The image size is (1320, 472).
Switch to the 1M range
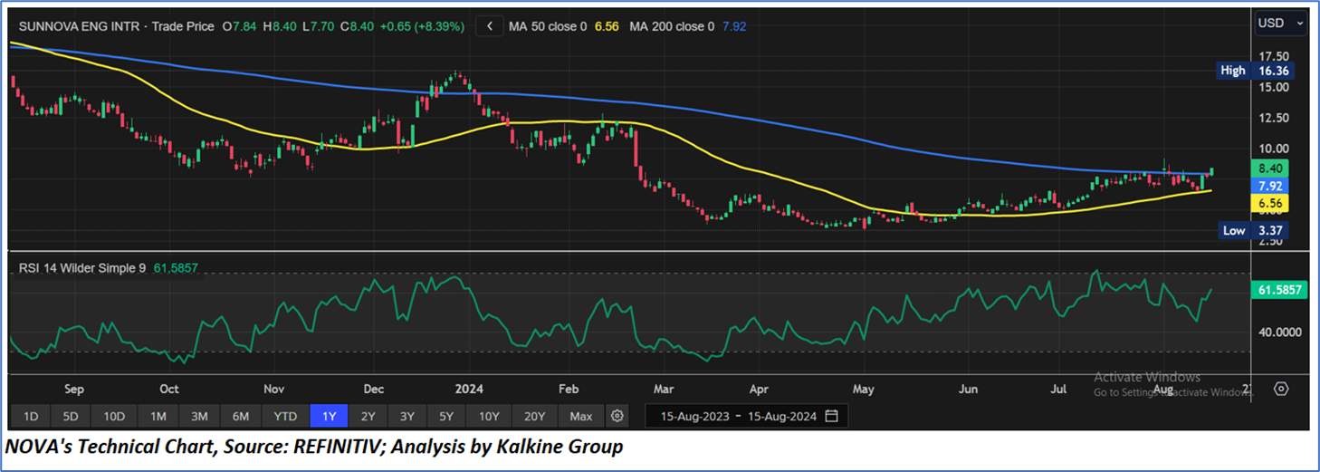pos(158,416)
